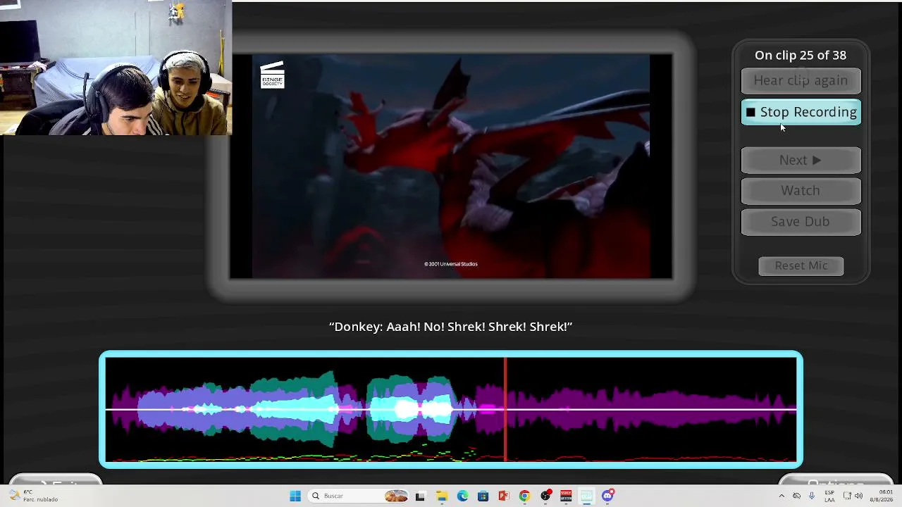The image size is (902, 507).
Task: Go to the Next clip
Action: coord(801,160)
